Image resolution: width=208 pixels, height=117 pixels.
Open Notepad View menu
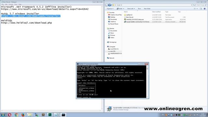(x=16, y=4)
